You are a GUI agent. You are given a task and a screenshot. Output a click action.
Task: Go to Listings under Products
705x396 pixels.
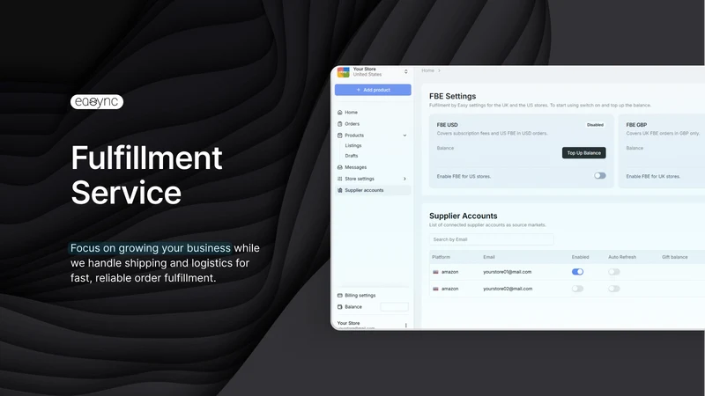pyautogui.click(x=353, y=145)
